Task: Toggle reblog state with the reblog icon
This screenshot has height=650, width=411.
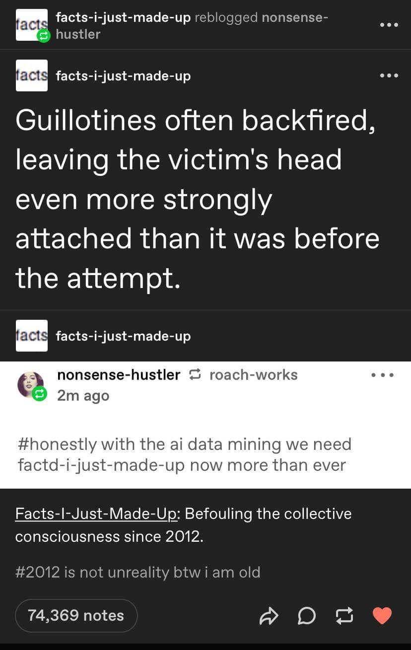Action: click(344, 616)
